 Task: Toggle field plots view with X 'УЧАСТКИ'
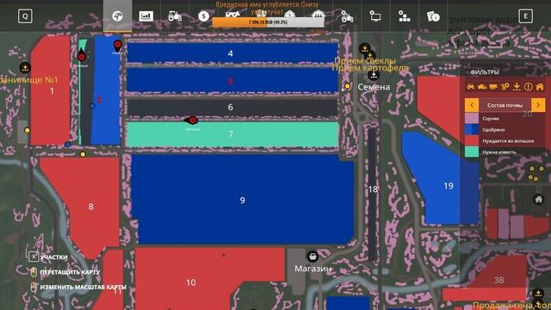click(48, 257)
